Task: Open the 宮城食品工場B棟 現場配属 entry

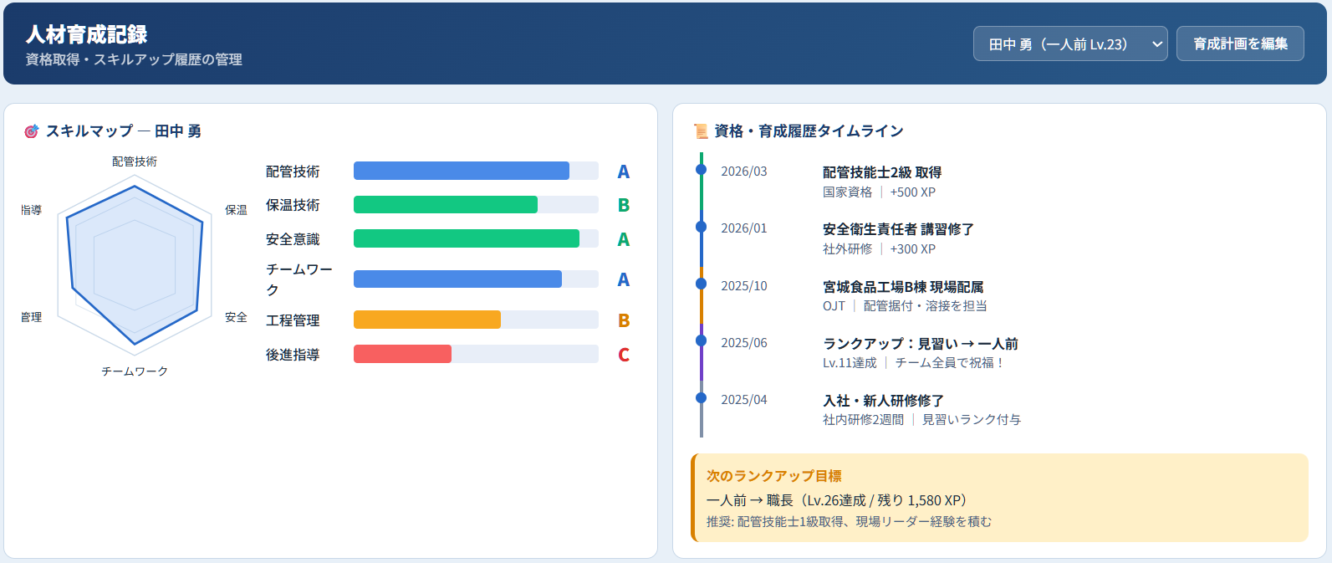Action: click(902, 287)
